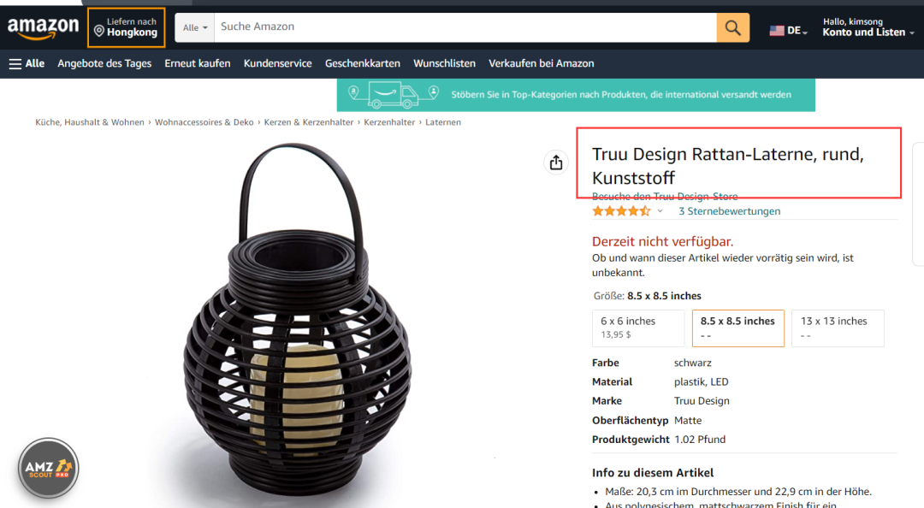Open Geschenkkarten in navigation bar
Image resolution: width=924 pixels, height=508 pixels.
(363, 63)
